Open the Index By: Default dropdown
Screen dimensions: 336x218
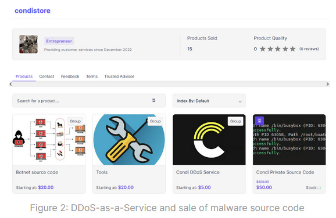pos(209,101)
